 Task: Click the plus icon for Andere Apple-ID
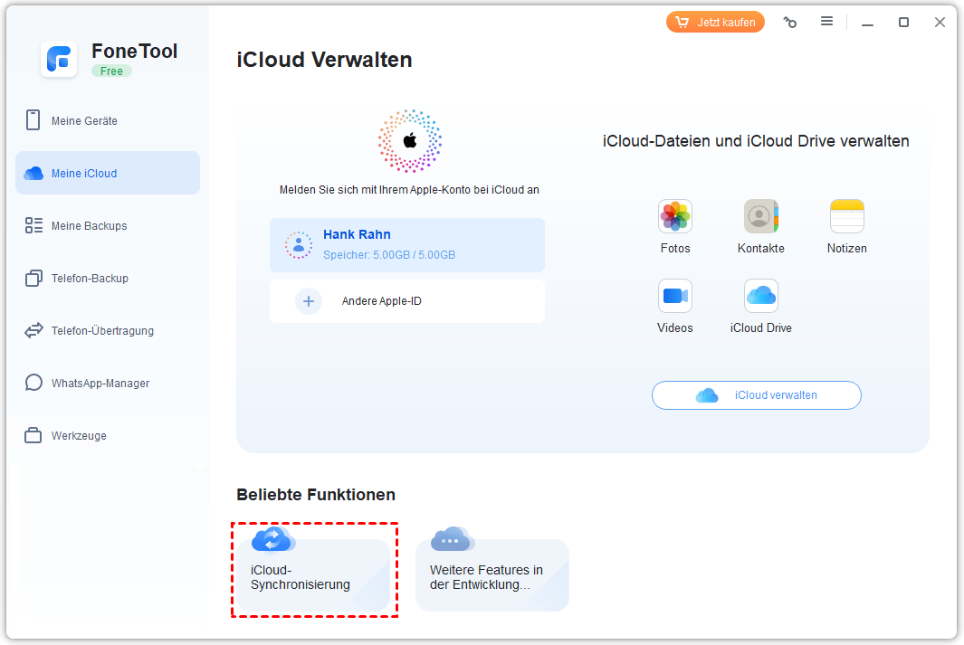[x=309, y=301]
